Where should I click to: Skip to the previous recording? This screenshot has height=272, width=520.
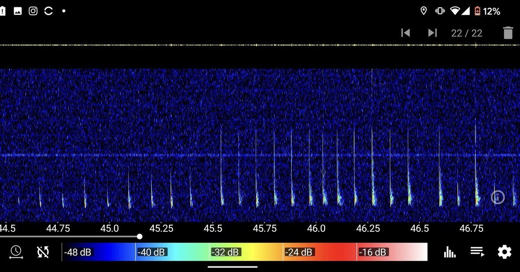(x=406, y=33)
